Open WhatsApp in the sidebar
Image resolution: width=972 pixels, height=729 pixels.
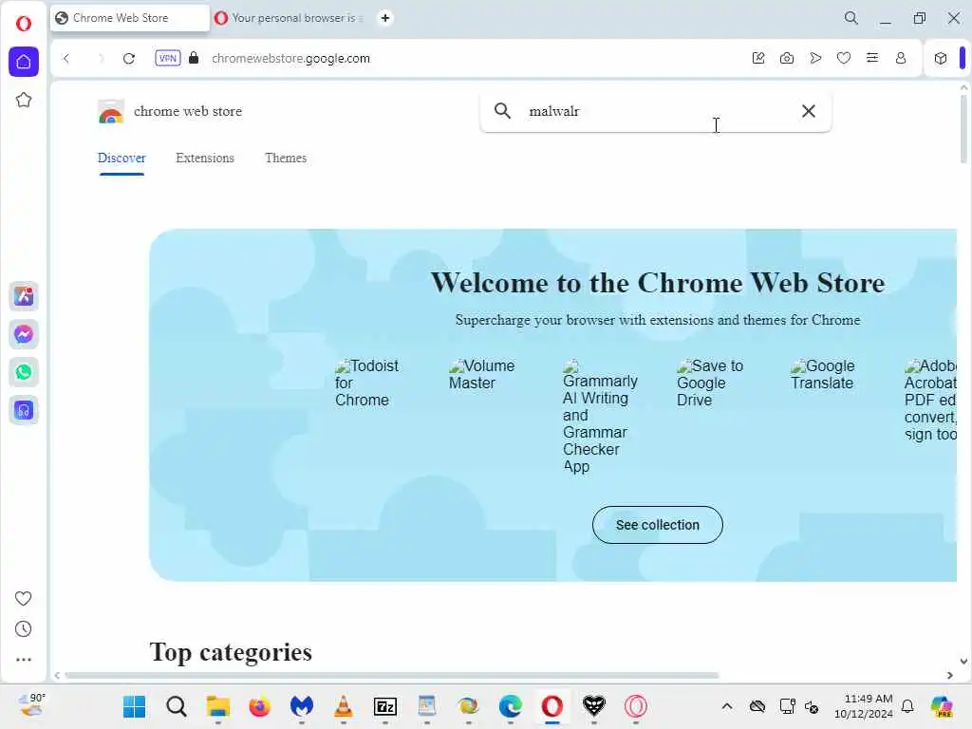24,372
